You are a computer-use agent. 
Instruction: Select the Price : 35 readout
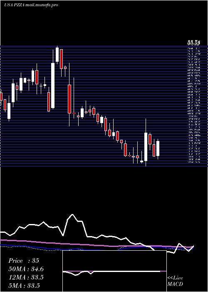tap(24, 261)
